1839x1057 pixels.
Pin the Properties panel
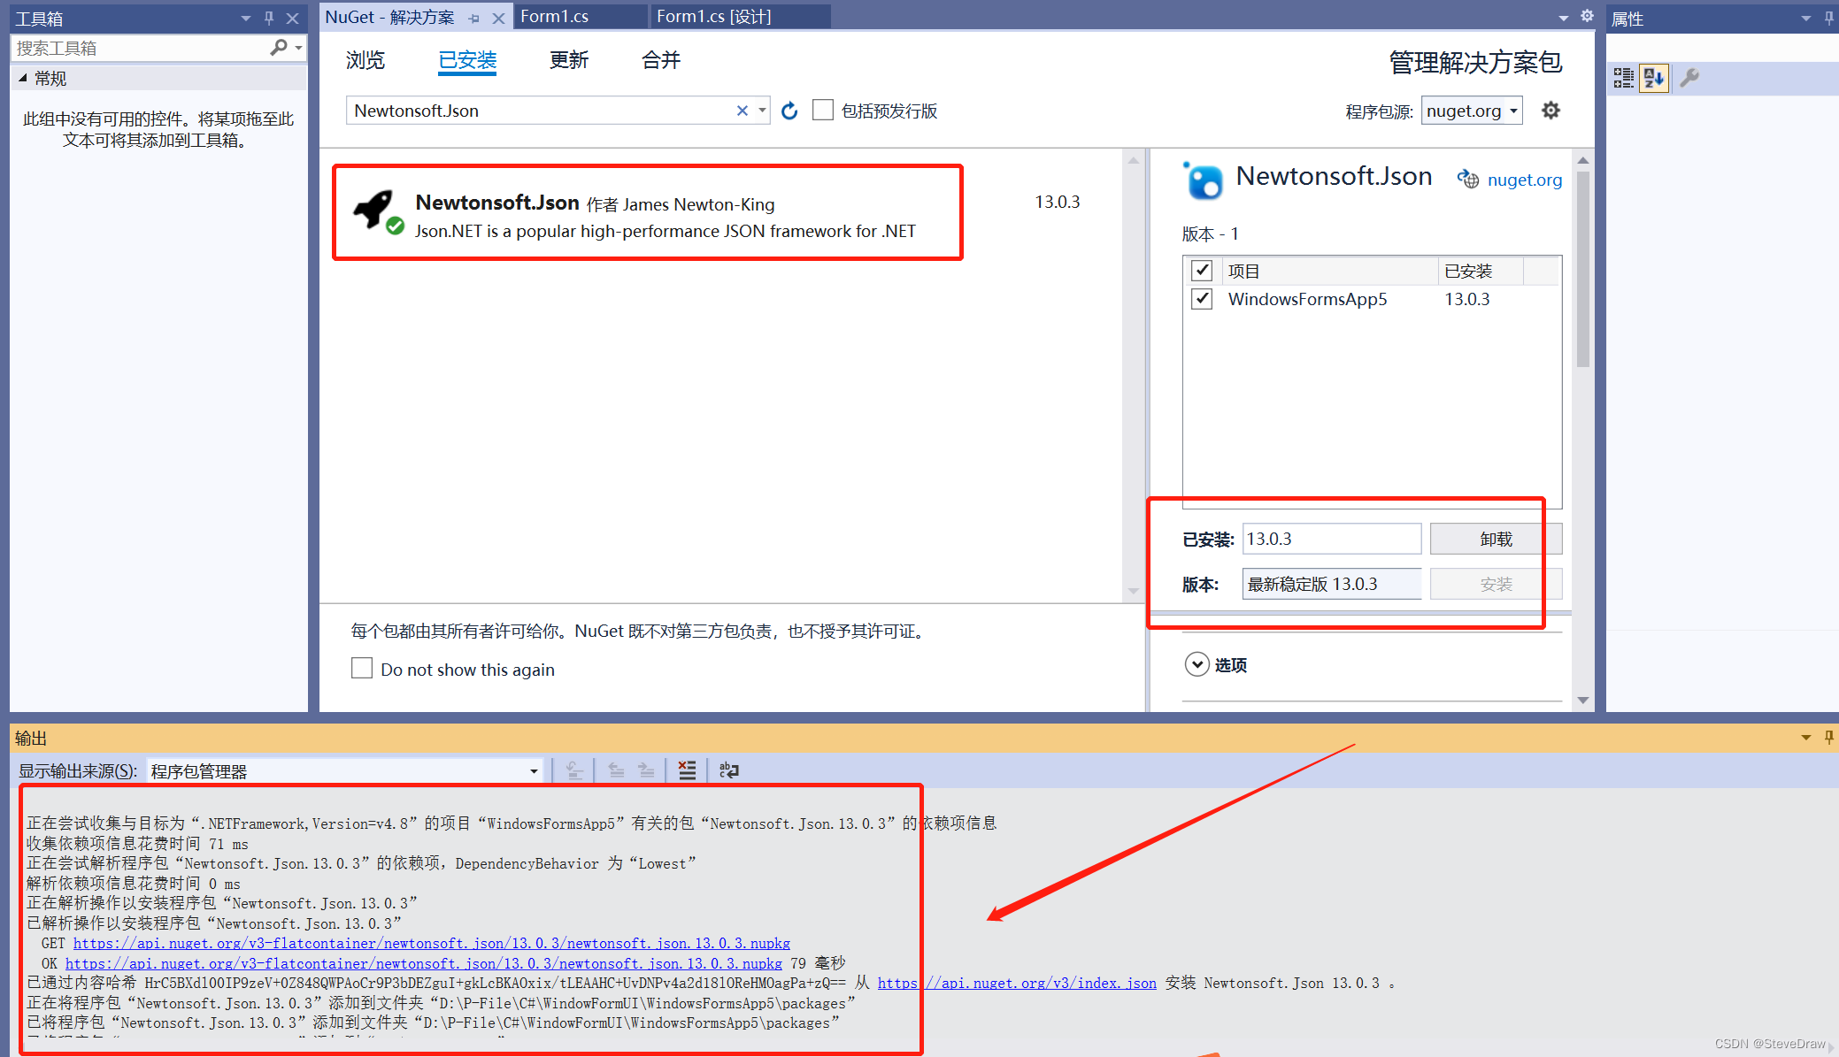[1829, 18]
